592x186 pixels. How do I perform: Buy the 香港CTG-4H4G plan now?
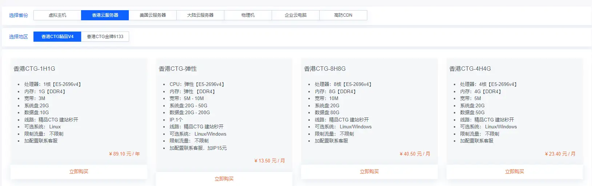tap(515, 172)
